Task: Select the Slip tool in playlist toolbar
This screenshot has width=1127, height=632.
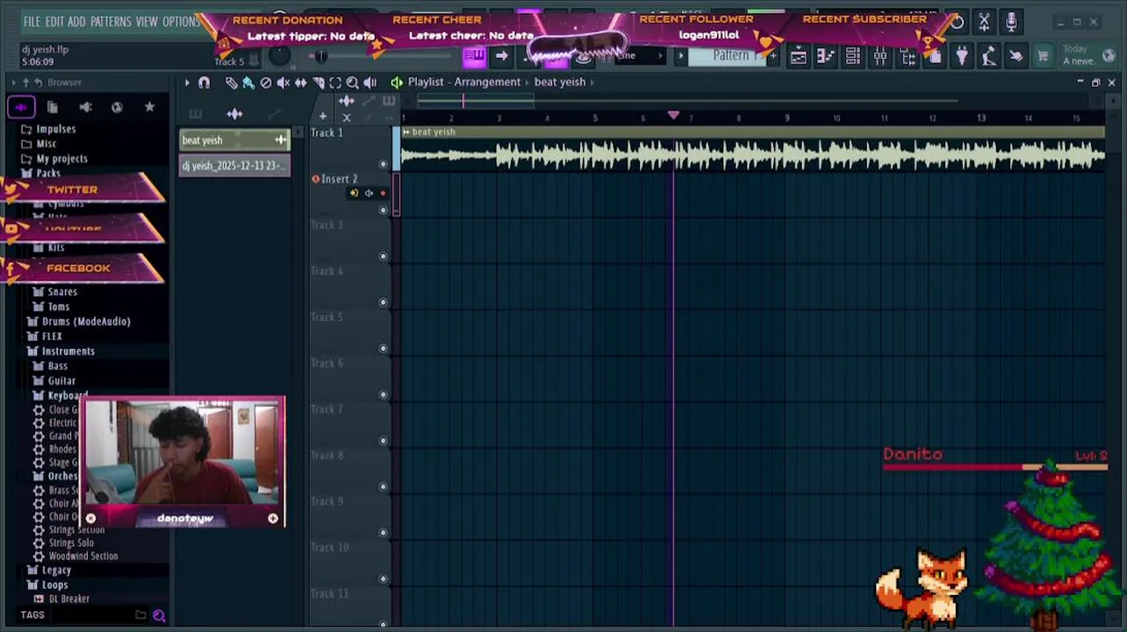Action: tap(301, 82)
